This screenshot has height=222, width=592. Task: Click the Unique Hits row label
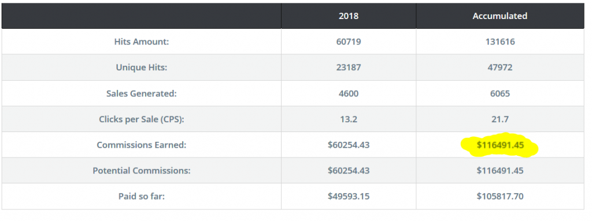point(142,67)
